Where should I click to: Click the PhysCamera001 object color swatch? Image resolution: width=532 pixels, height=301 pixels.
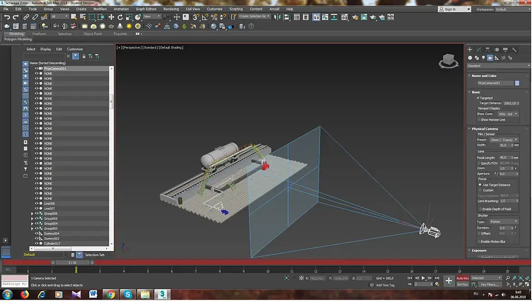tap(517, 83)
